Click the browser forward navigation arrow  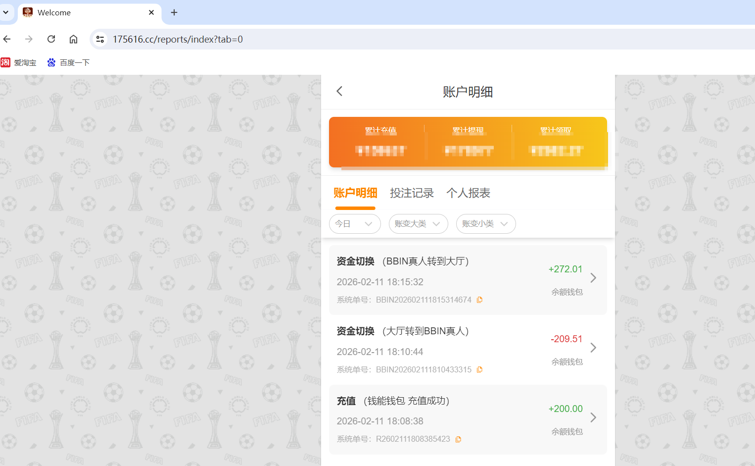[29, 39]
